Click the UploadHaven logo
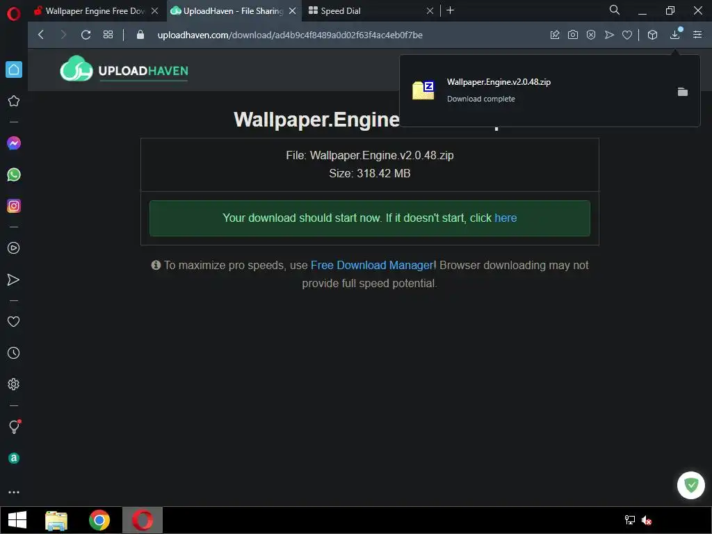Screen dimensions: 712x534 pos(124,69)
